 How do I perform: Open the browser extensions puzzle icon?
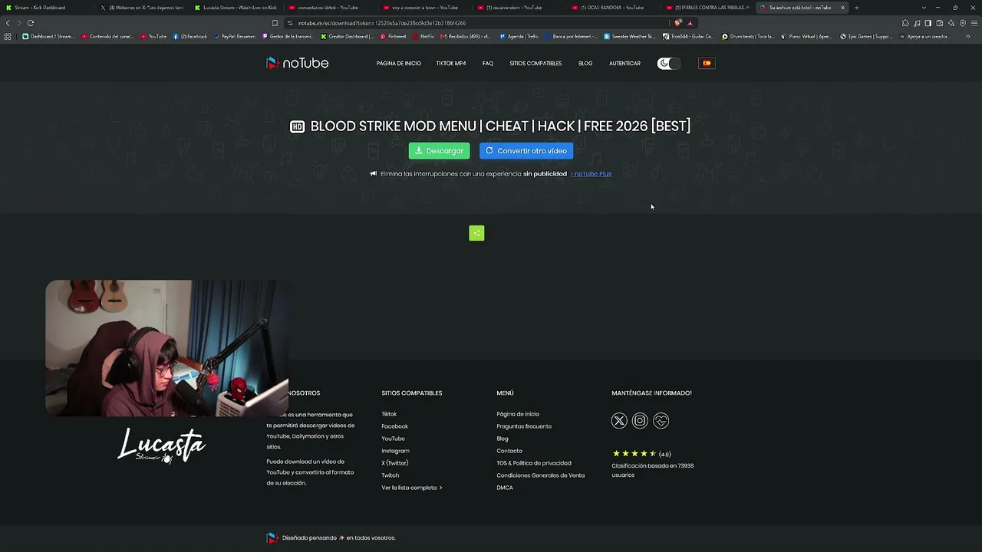(905, 23)
